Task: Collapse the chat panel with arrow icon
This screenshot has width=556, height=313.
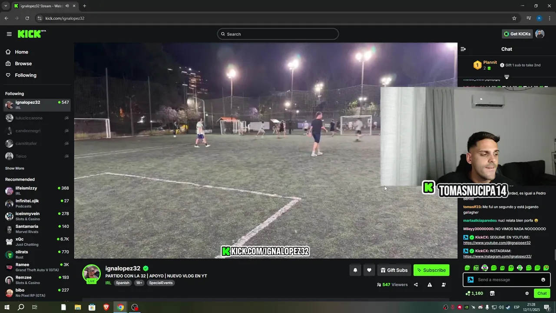Action: 463,49
